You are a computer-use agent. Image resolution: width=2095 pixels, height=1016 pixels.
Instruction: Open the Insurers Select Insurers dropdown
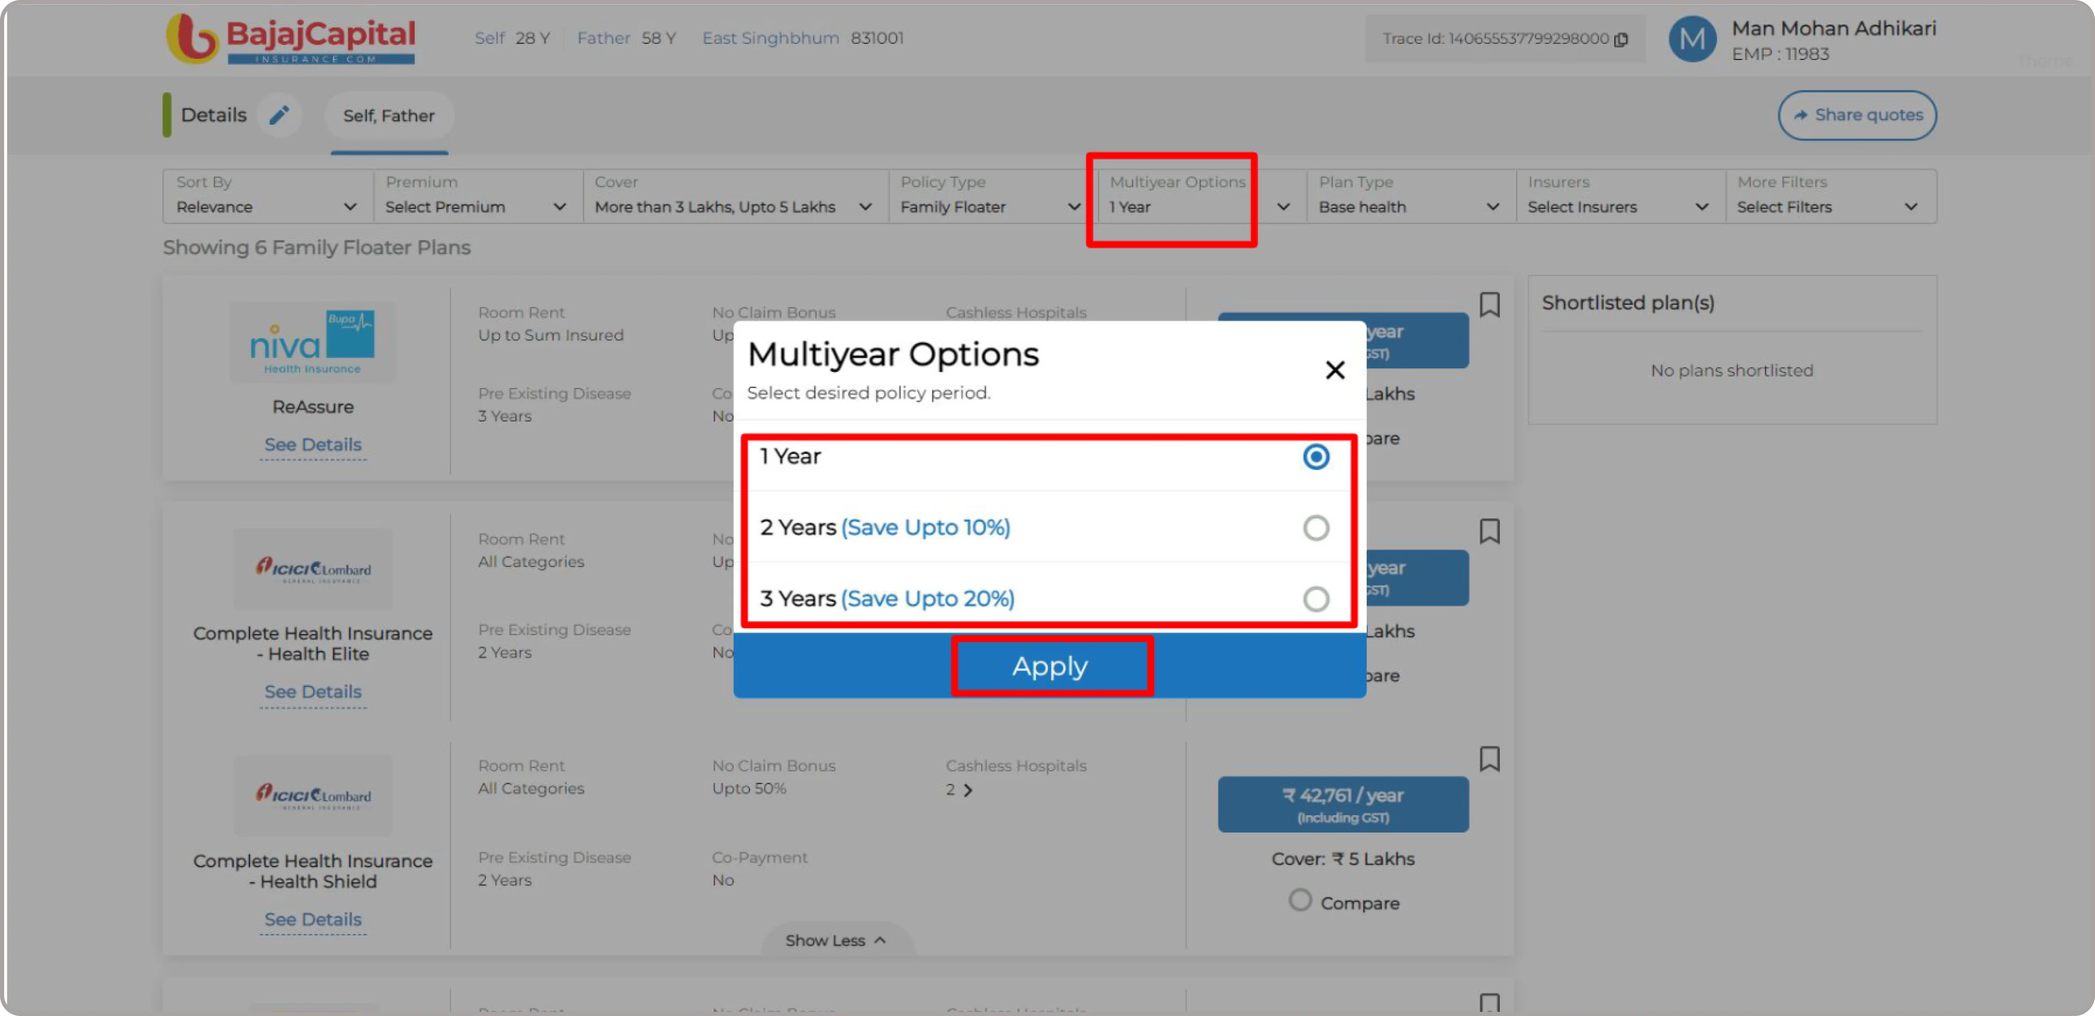tap(1620, 196)
